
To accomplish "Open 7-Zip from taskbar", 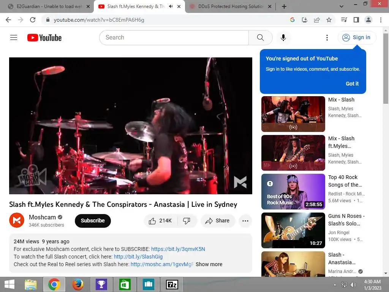I will coord(172,284).
